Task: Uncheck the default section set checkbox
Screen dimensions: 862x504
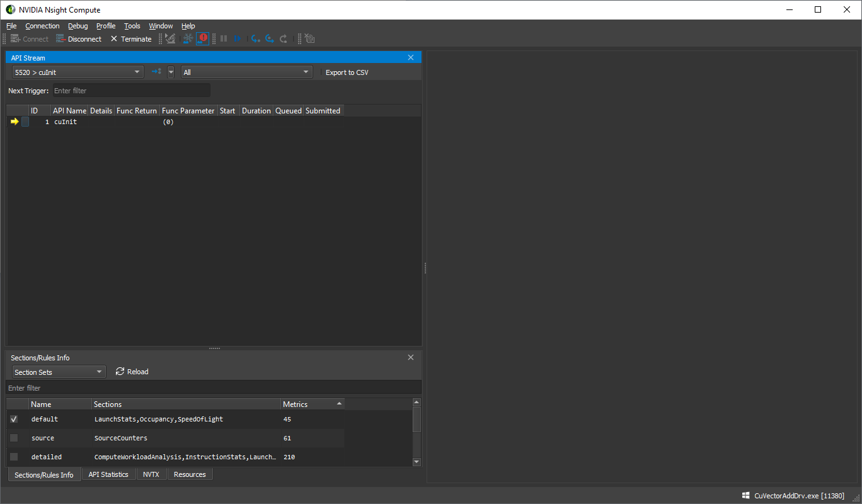Action: pos(14,419)
